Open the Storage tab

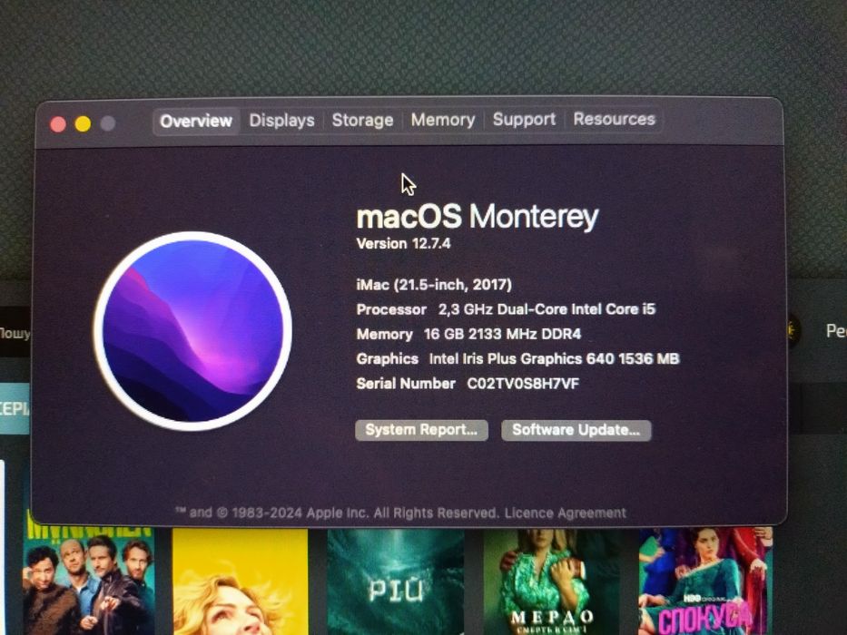click(x=362, y=120)
